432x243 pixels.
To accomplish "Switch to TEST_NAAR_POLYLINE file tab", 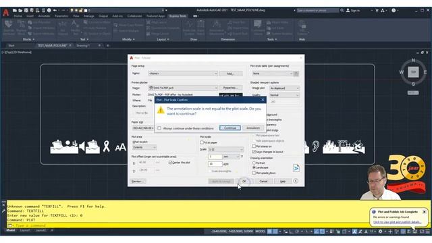I will 53,45.
